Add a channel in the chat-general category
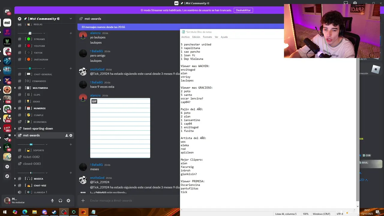The width and height of the screenshot is (384, 216). coord(71,68)
